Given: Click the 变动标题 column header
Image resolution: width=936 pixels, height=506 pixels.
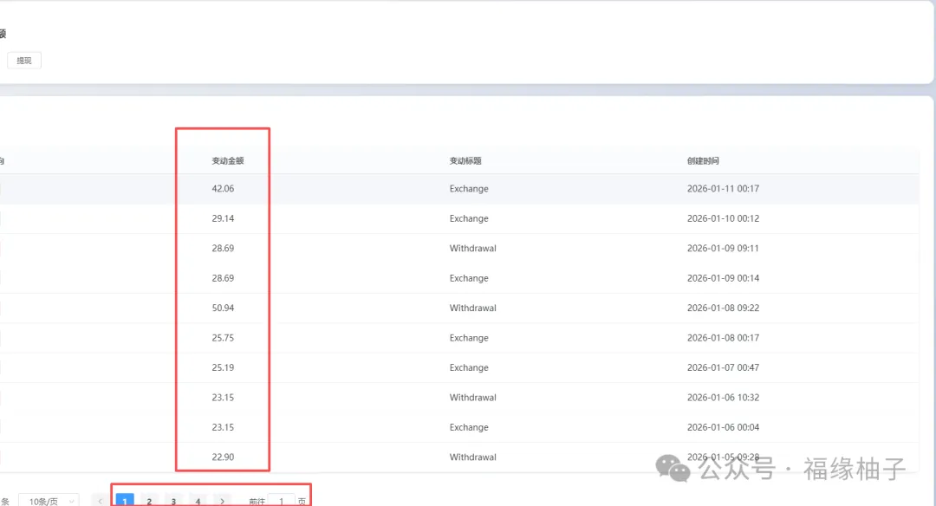Looking at the screenshot, I should pos(465,161).
